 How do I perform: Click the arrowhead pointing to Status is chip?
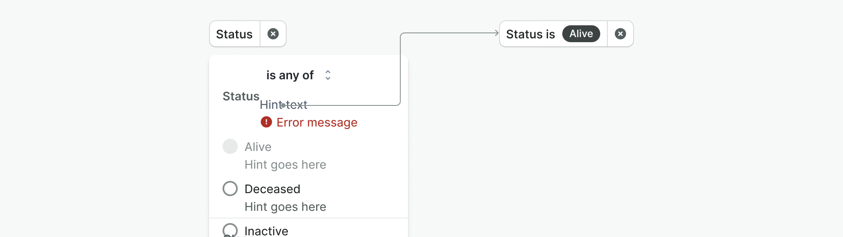point(497,32)
